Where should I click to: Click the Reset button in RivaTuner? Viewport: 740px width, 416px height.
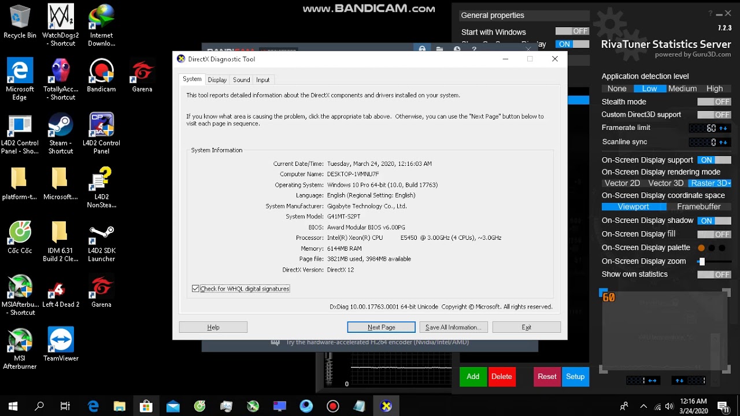click(547, 377)
